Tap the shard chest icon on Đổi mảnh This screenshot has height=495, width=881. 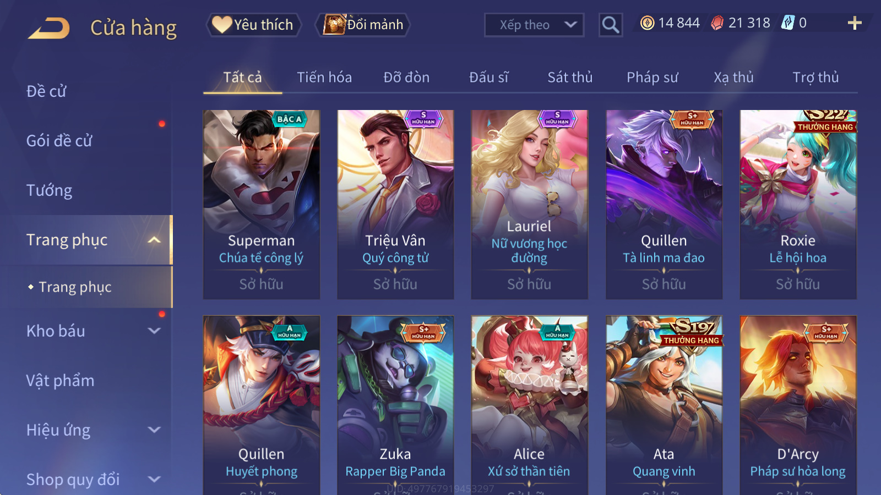[335, 25]
